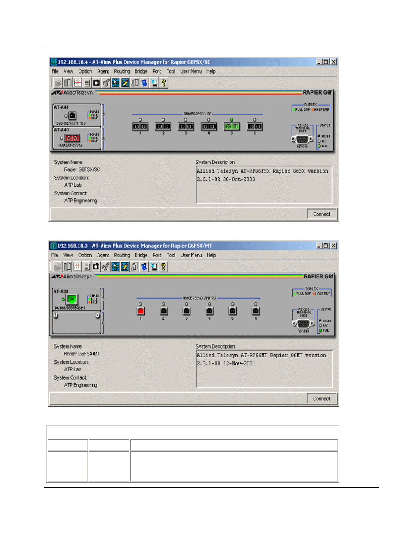Image resolution: width=412 pixels, height=534 pixels.
Task: Click the camera icon in G6FSX/SC window toolbar
Action: click(96, 83)
